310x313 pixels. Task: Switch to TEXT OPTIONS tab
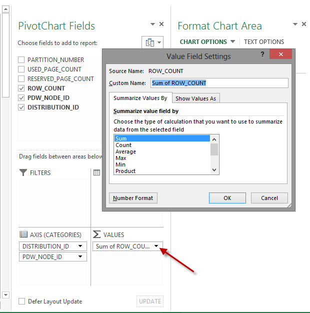click(264, 42)
